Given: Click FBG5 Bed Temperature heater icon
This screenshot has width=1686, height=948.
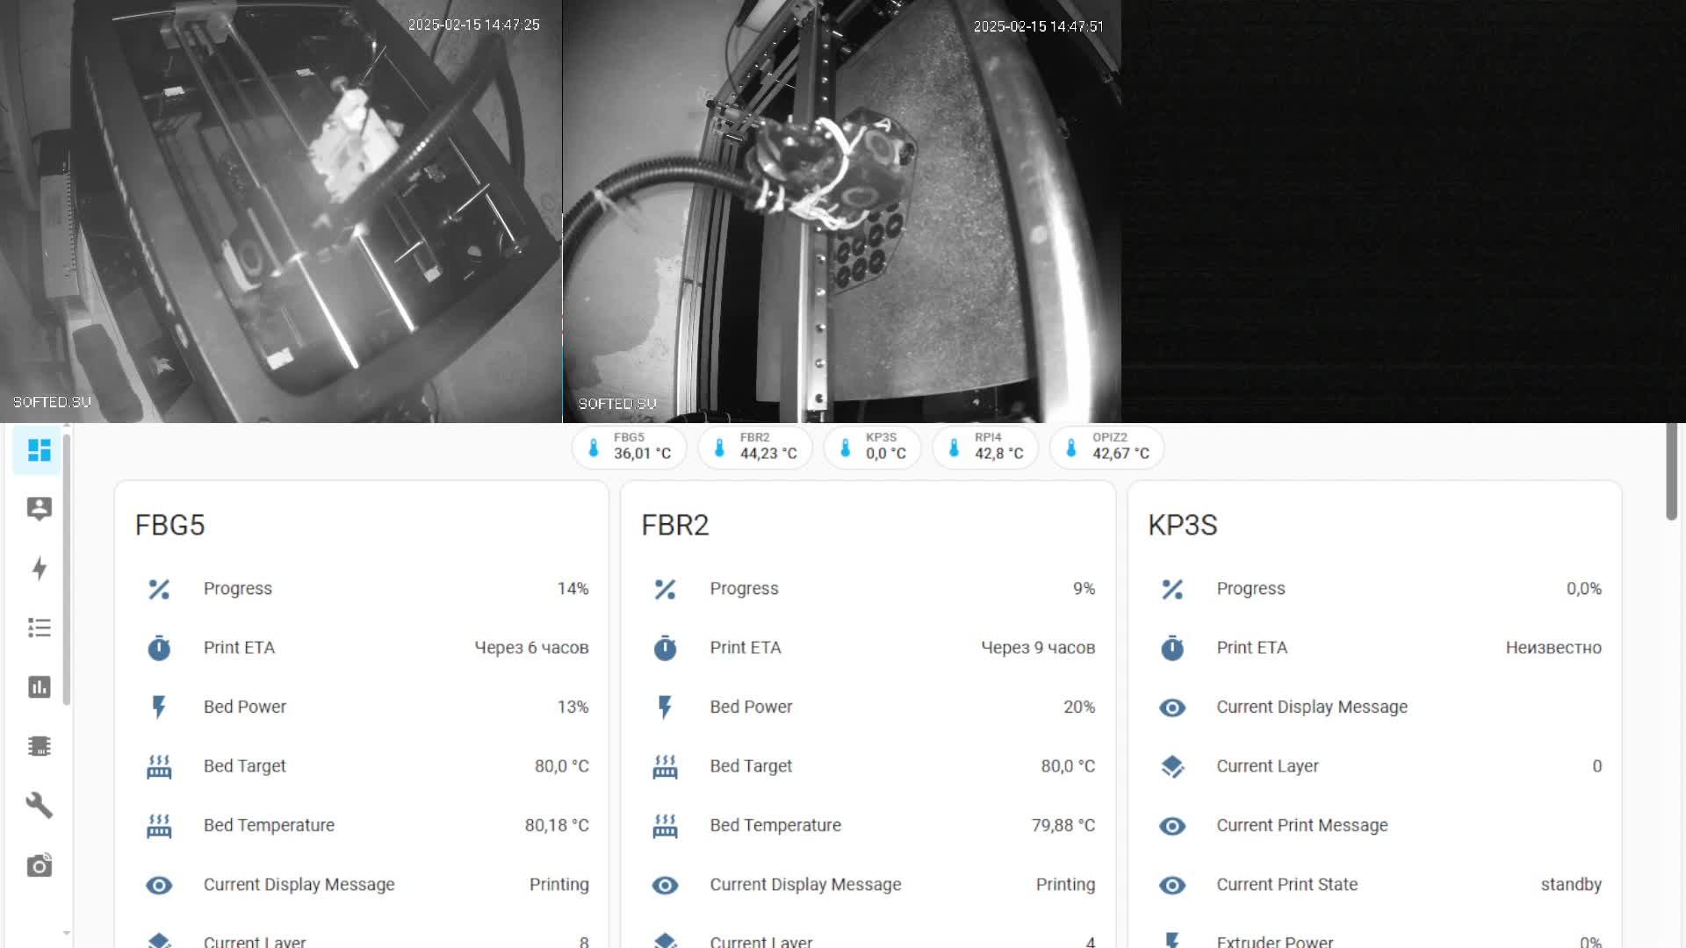Looking at the screenshot, I should click(159, 825).
